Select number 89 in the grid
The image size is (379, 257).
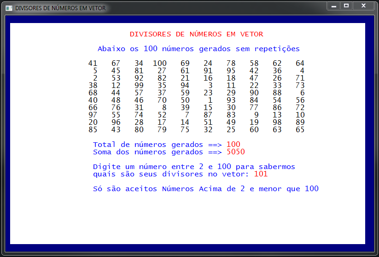pos(300,123)
